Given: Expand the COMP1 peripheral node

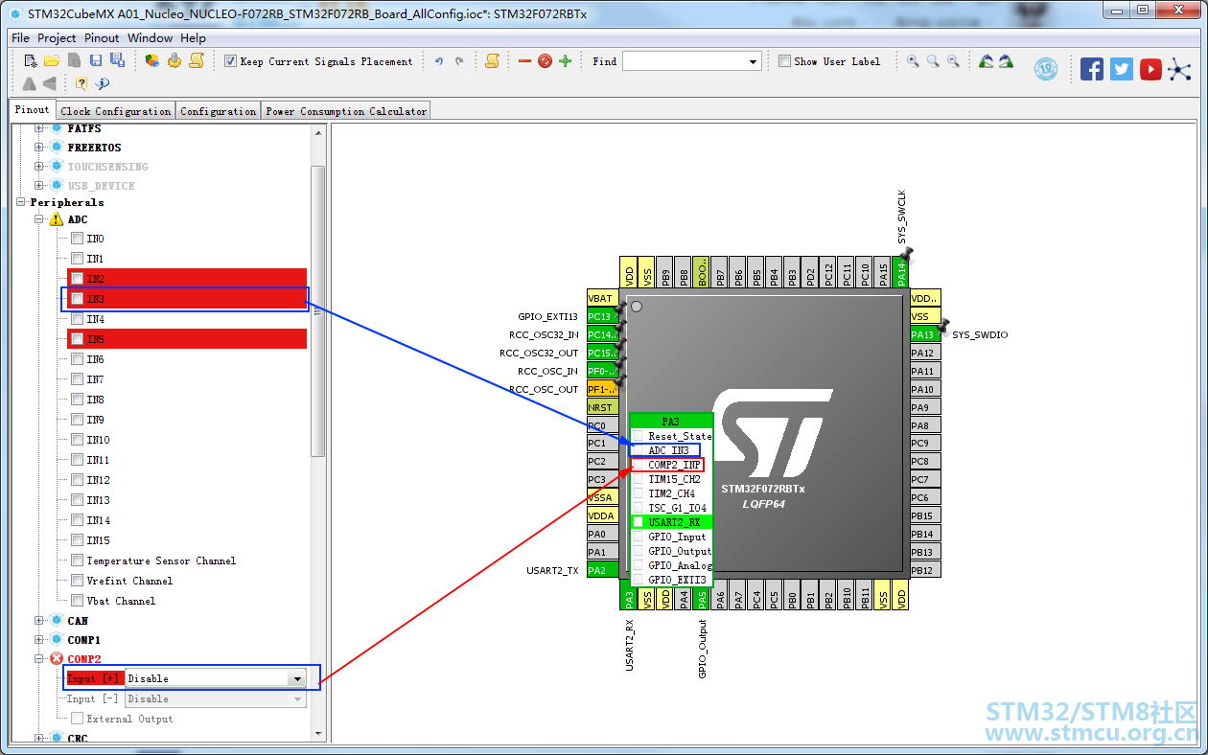Looking at the screenshot, I should click(x=39, y=640).
